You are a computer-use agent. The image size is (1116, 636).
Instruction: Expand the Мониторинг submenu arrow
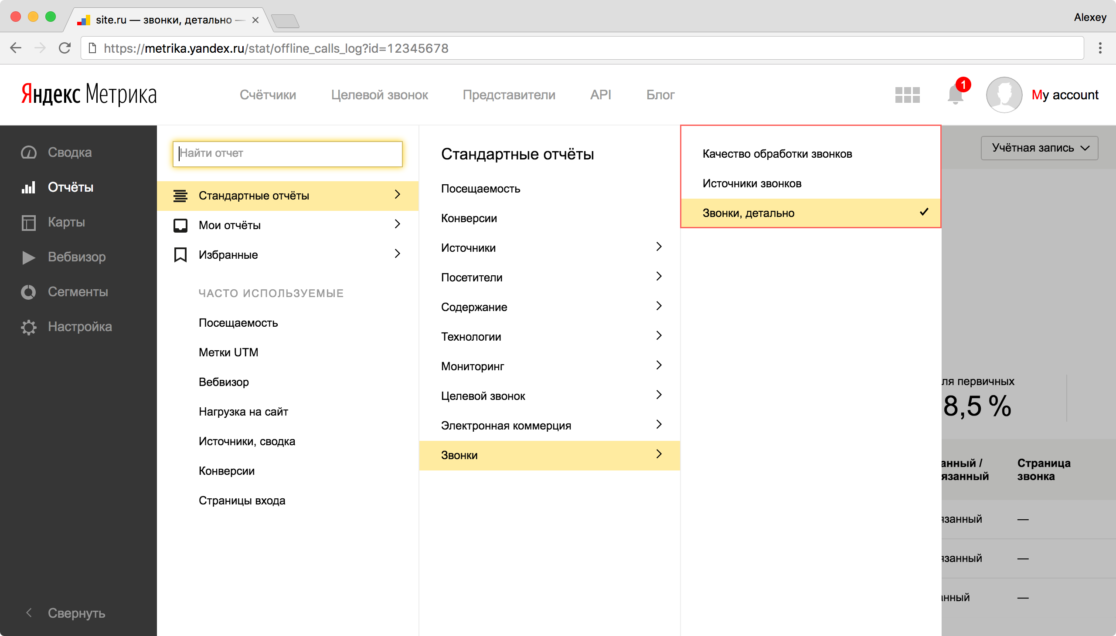659,365
